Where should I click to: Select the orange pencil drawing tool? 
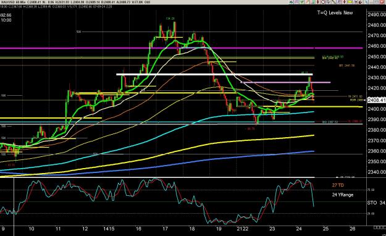[307, 2]
